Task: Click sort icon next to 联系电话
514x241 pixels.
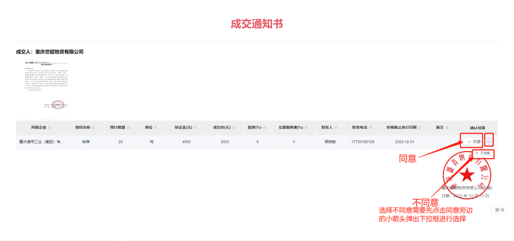Action: click(x=370, y=128)
